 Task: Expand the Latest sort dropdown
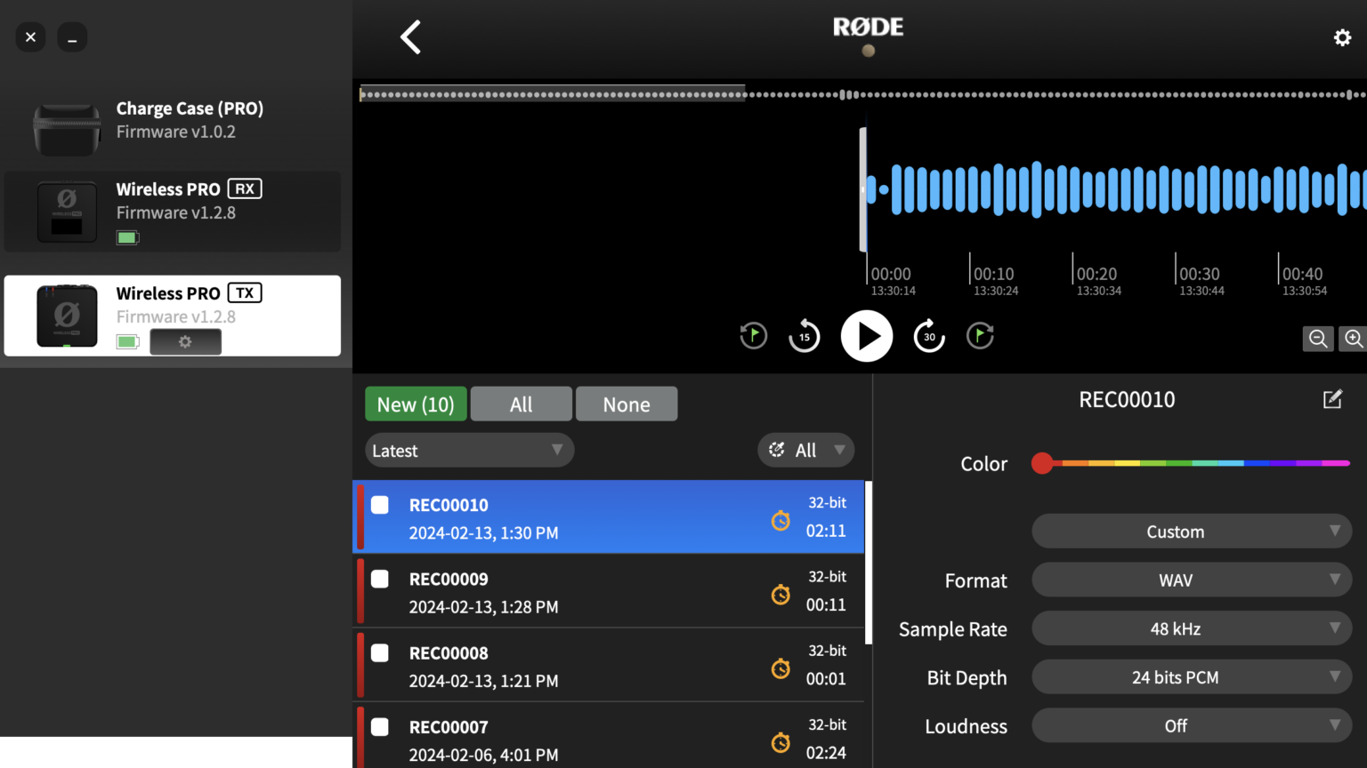pos(469,451)
